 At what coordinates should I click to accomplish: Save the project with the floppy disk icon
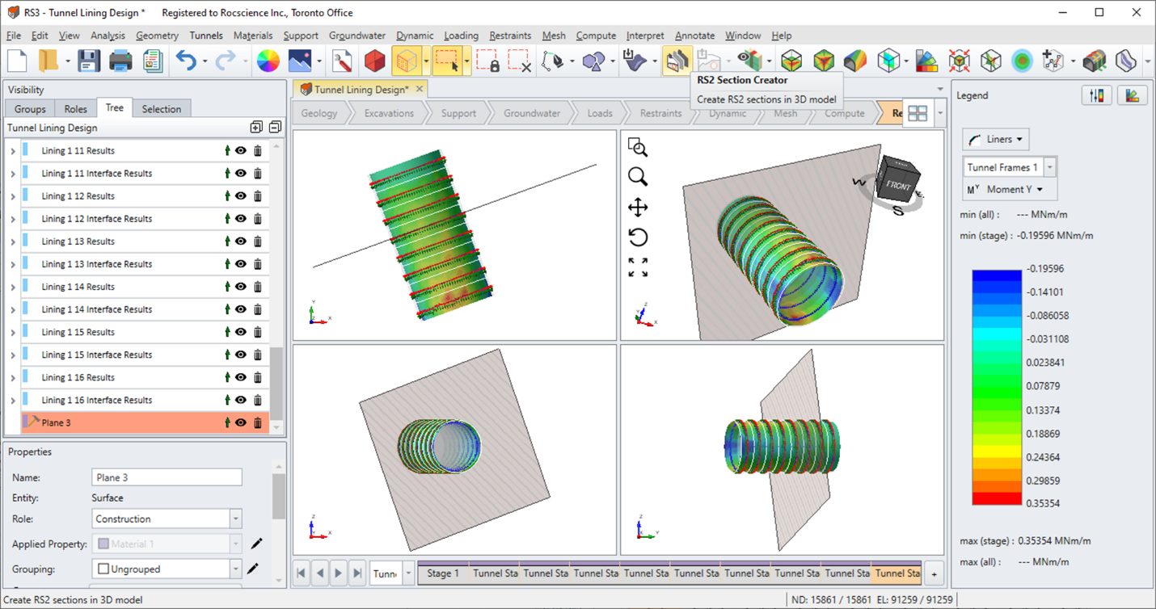click(88, 61)
